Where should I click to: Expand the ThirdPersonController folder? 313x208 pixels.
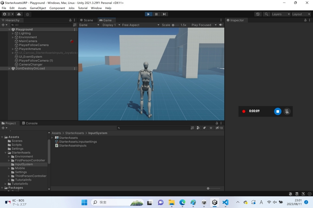click(x=9, y=176)
